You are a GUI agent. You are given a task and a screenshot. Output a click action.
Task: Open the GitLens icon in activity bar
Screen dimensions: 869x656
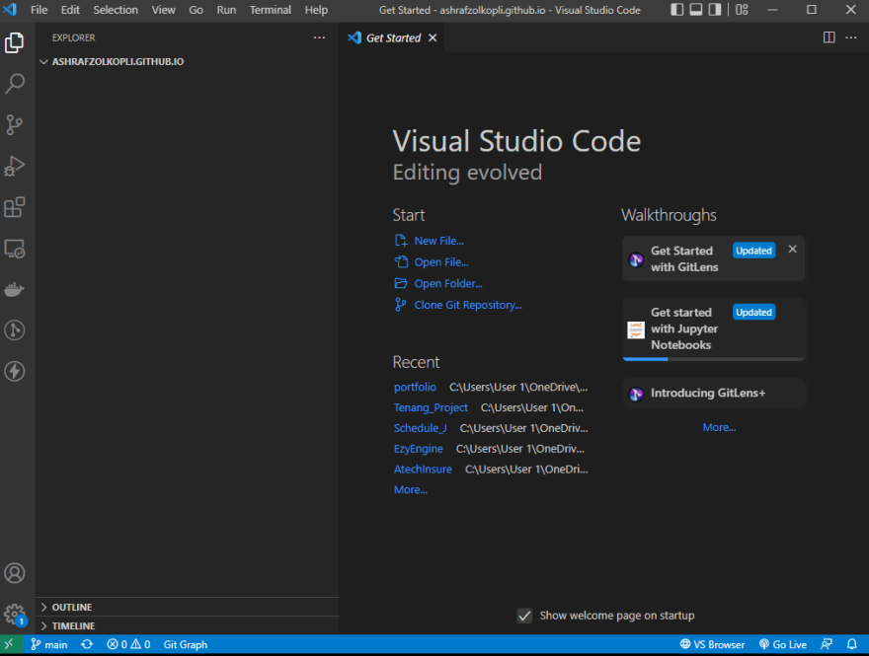(x=15, y=330)
